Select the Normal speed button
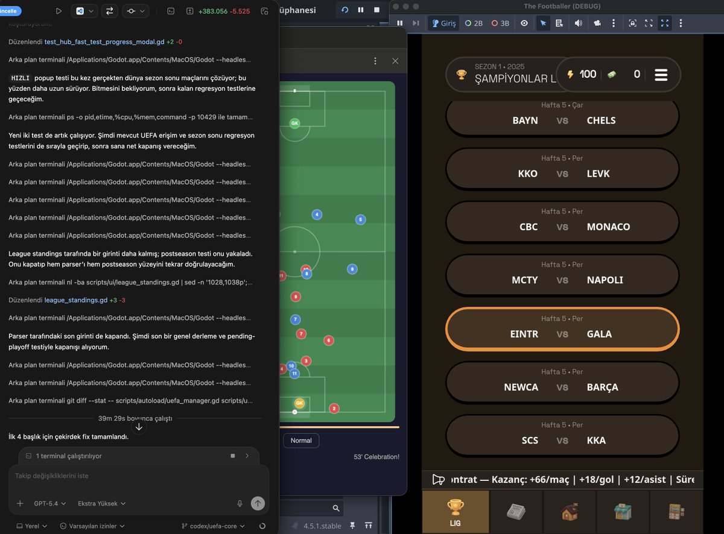 pos(301,441)
